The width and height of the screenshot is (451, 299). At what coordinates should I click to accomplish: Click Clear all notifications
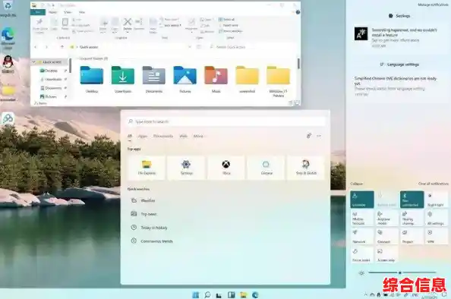coord(434,184)
